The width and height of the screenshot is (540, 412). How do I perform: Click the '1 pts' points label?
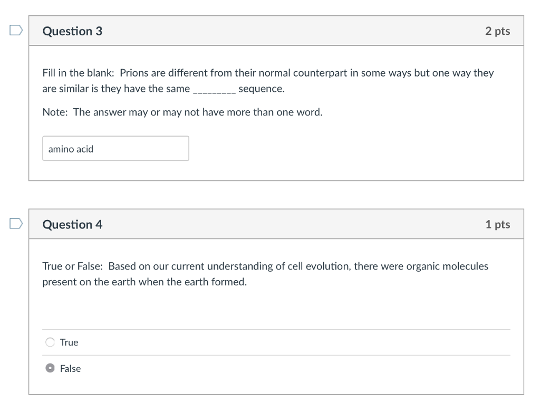click(x=497, y=225)
